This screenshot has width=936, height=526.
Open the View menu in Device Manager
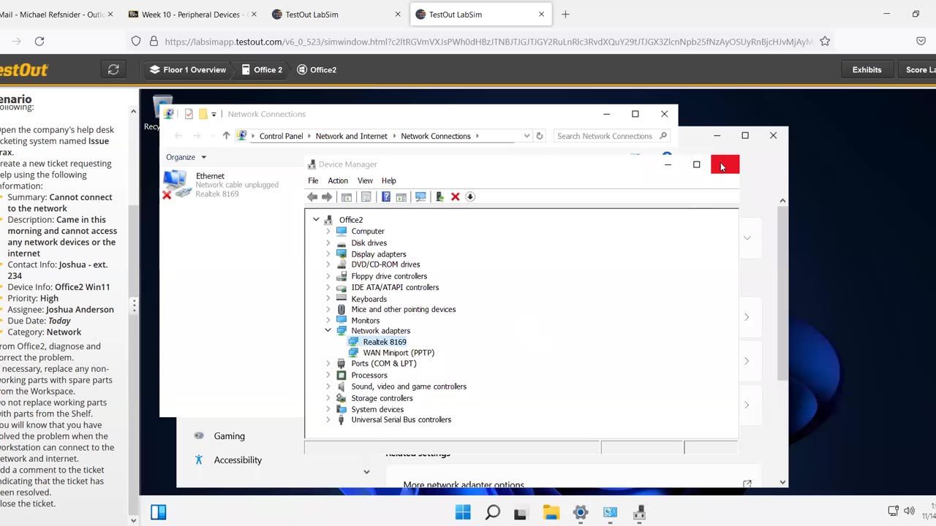coord(365,180)
